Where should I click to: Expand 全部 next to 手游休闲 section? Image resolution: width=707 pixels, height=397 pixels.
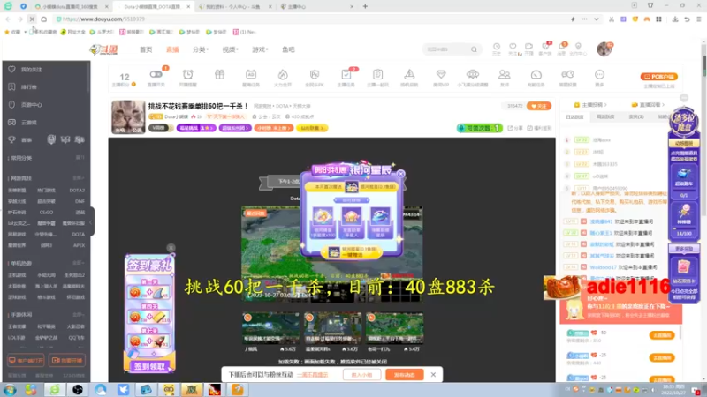pyautogui.click(x=79, y=315)
